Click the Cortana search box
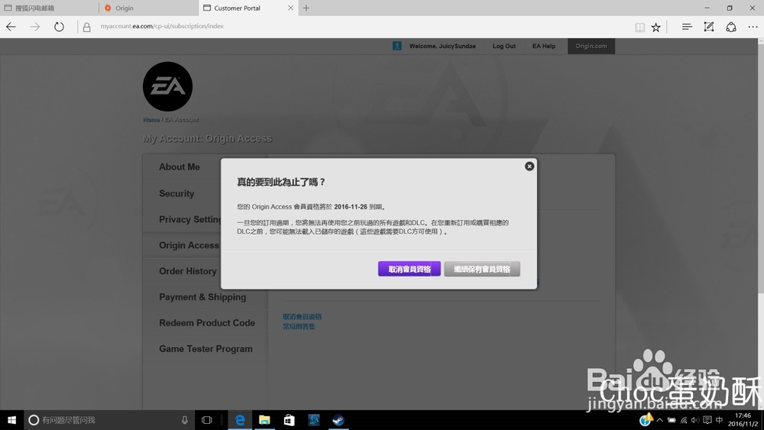 (x=108, y=420)
